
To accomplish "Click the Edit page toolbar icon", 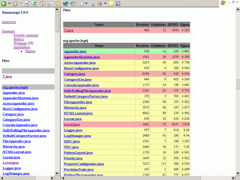I will coord(100,3).
